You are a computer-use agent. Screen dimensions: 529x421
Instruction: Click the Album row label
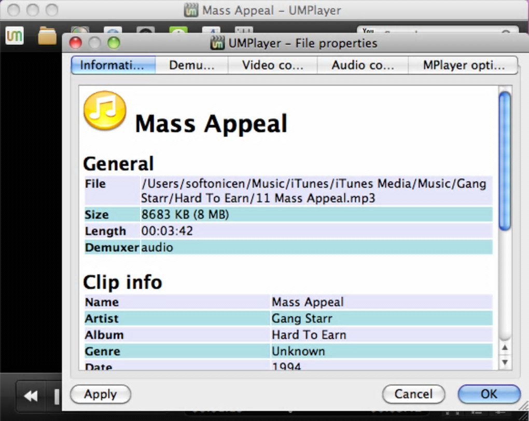[x=104, y=335]
